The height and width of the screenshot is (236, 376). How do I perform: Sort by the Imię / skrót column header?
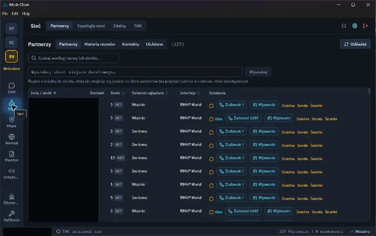[43, 93]
